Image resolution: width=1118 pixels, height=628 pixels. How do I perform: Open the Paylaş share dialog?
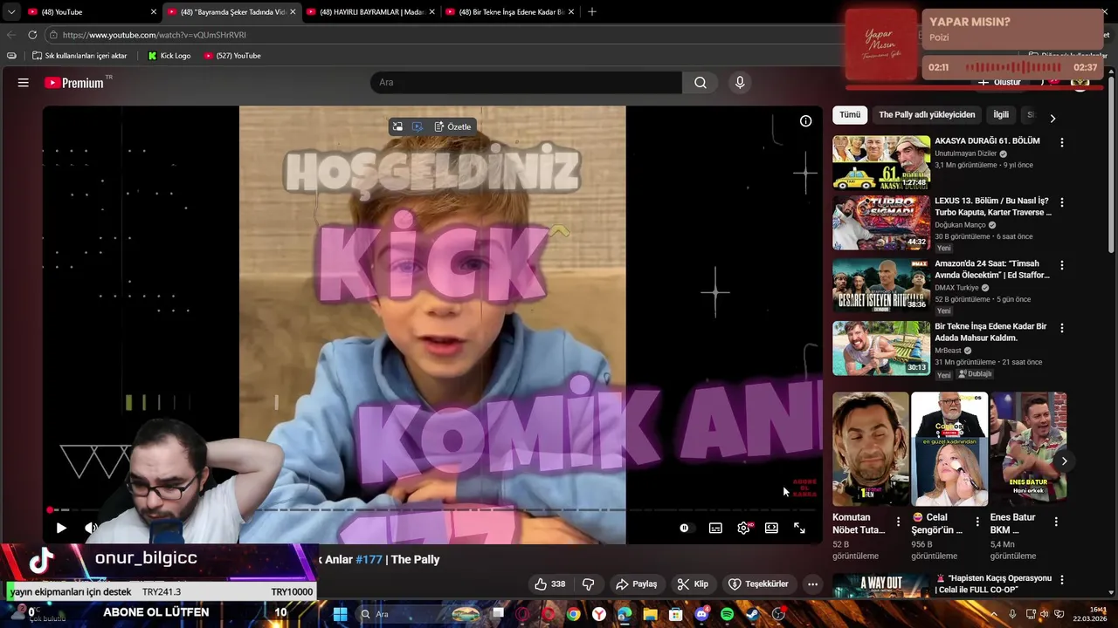[637, 584]
